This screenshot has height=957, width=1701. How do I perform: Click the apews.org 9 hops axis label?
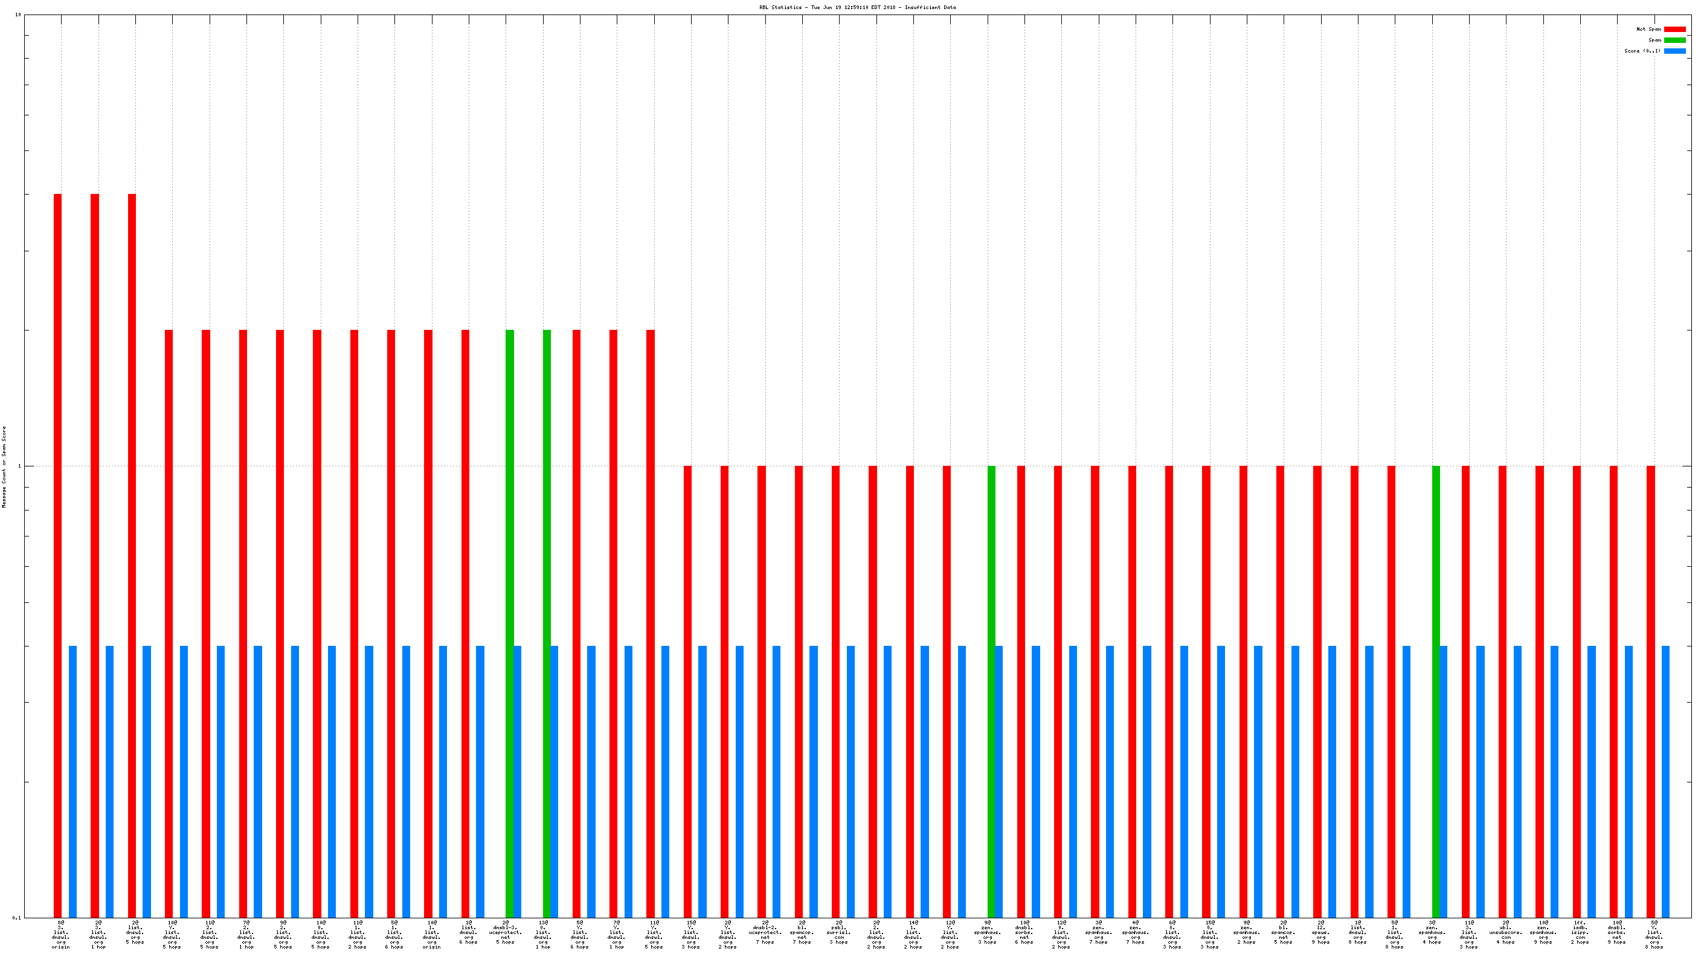(x=1320, y=934)
